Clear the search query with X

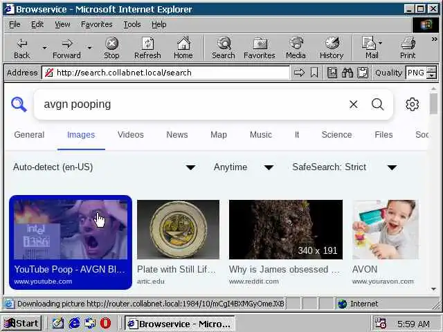click(354, 104)
